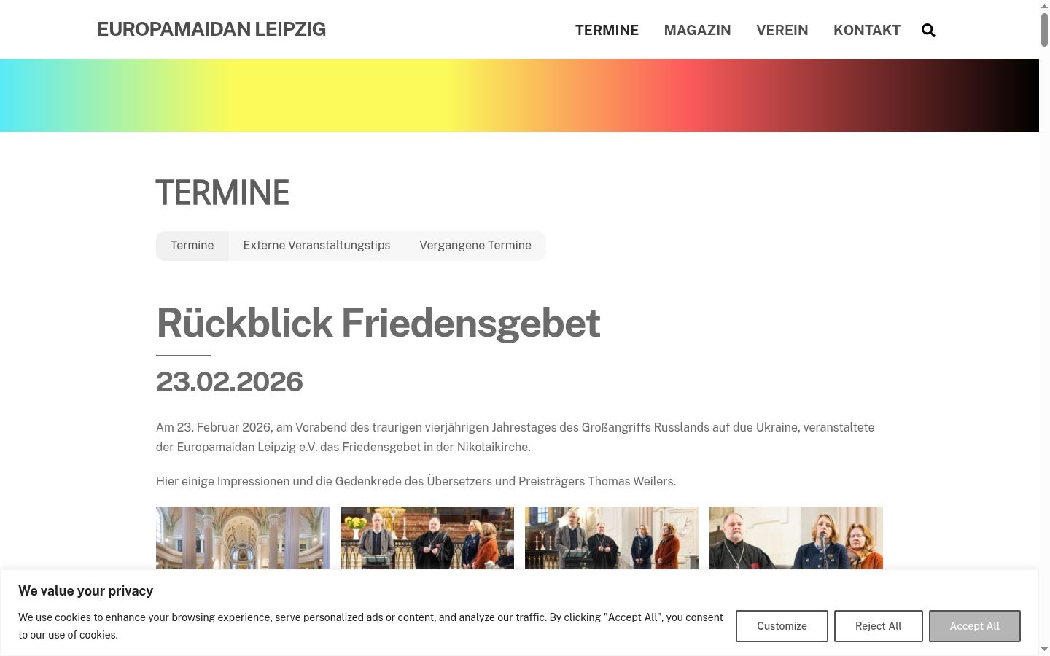This screenshot has height=656, width=1050.
Task: Reject all cookies
Action: [x=879, y=626]
